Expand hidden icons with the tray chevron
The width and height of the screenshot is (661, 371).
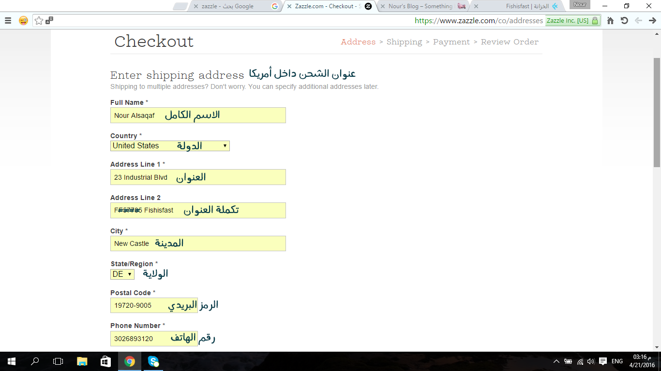pyautogui.click(x=556, y=362)
